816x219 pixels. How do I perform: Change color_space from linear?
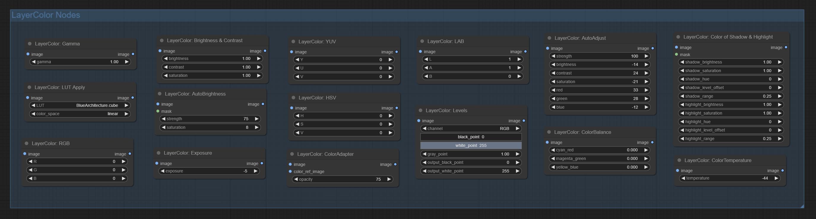tap(80, 114)
